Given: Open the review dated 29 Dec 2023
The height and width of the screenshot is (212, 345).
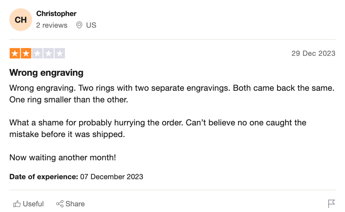Looking at the screenshot, I should click(313, 54).
